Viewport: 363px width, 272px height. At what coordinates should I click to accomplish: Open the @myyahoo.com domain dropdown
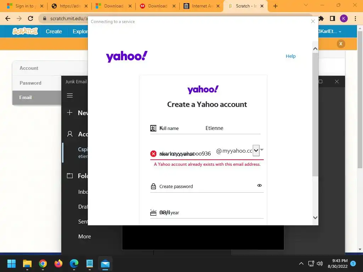click(256, 151)
